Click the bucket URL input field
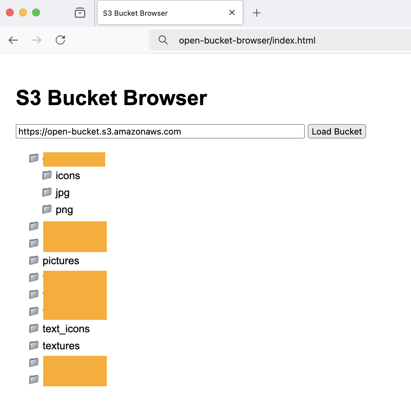Viewport: 411px width, 404px height. 160,131
